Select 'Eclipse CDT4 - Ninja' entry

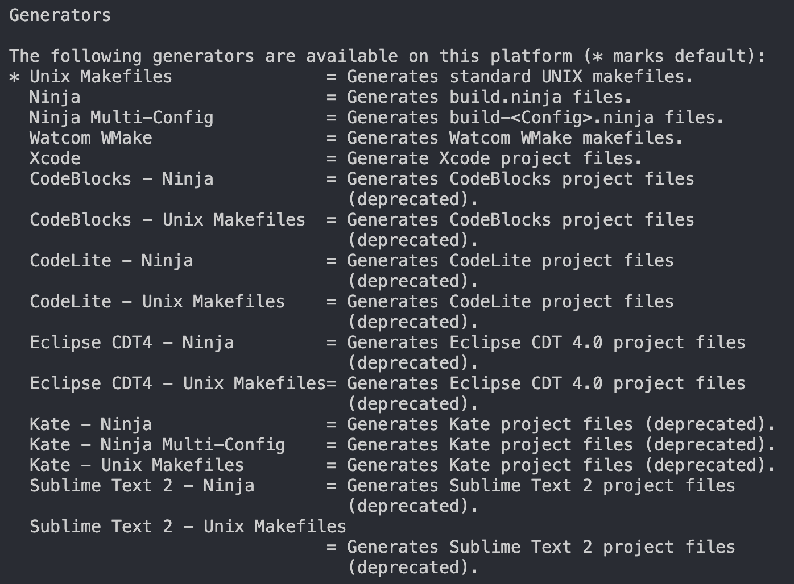coord(132,343)
